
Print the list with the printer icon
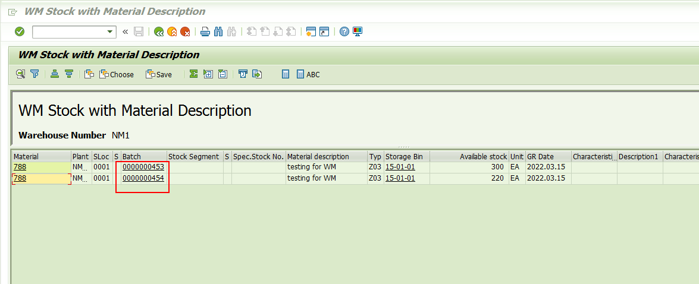[x=205, y=31]
